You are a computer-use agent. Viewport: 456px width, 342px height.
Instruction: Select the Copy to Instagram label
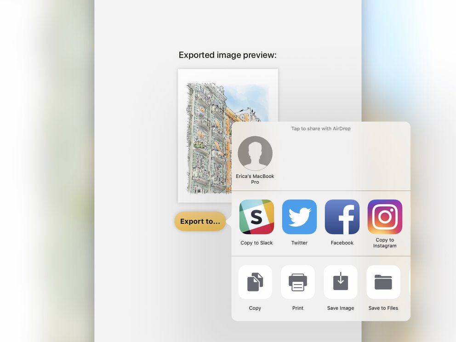385,243
